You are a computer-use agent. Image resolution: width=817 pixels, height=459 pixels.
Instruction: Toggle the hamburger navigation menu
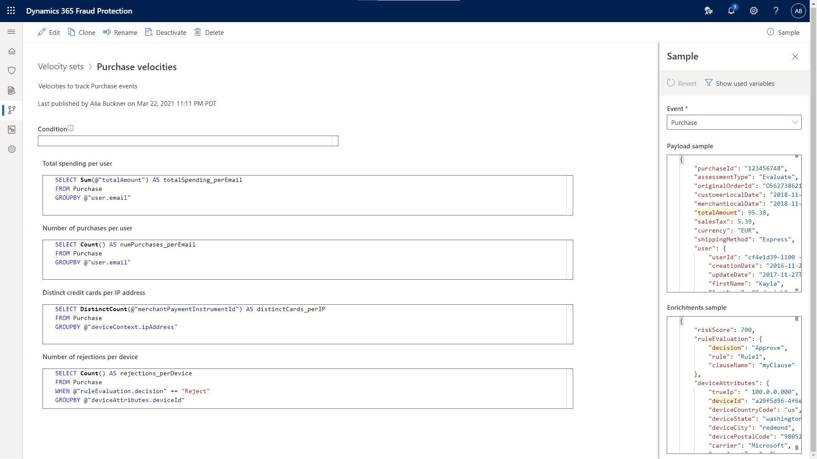coord(11,32)
